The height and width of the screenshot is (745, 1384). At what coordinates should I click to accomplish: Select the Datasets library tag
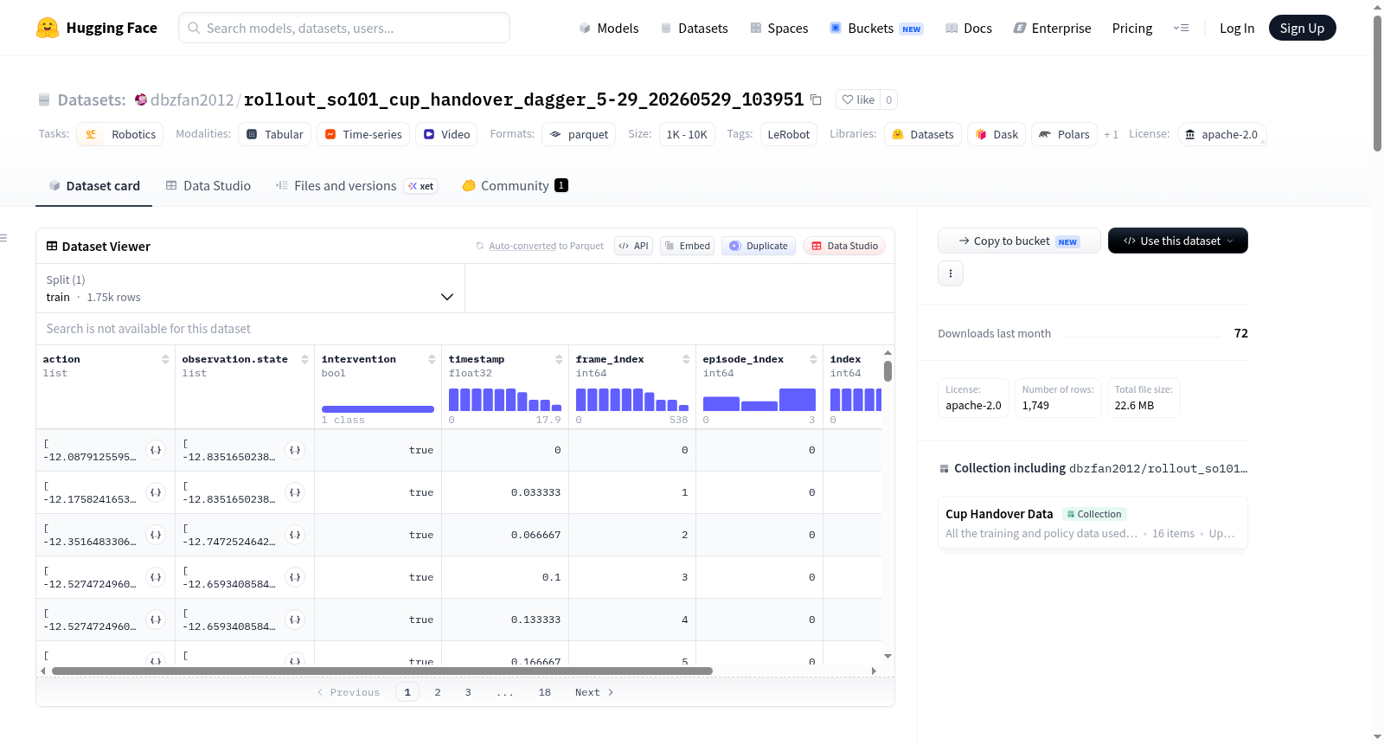pos(923,134)
